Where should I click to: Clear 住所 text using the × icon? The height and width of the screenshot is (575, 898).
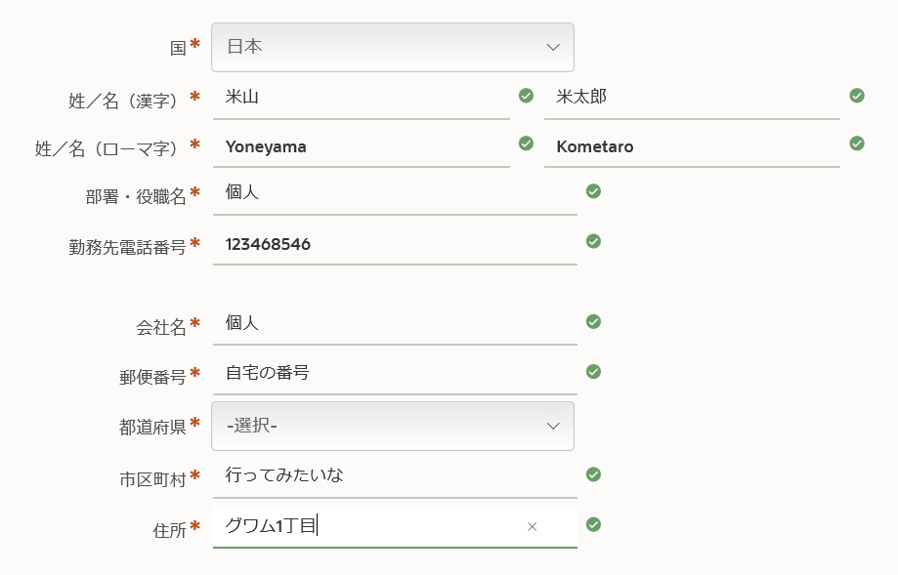tap(533, 526)
